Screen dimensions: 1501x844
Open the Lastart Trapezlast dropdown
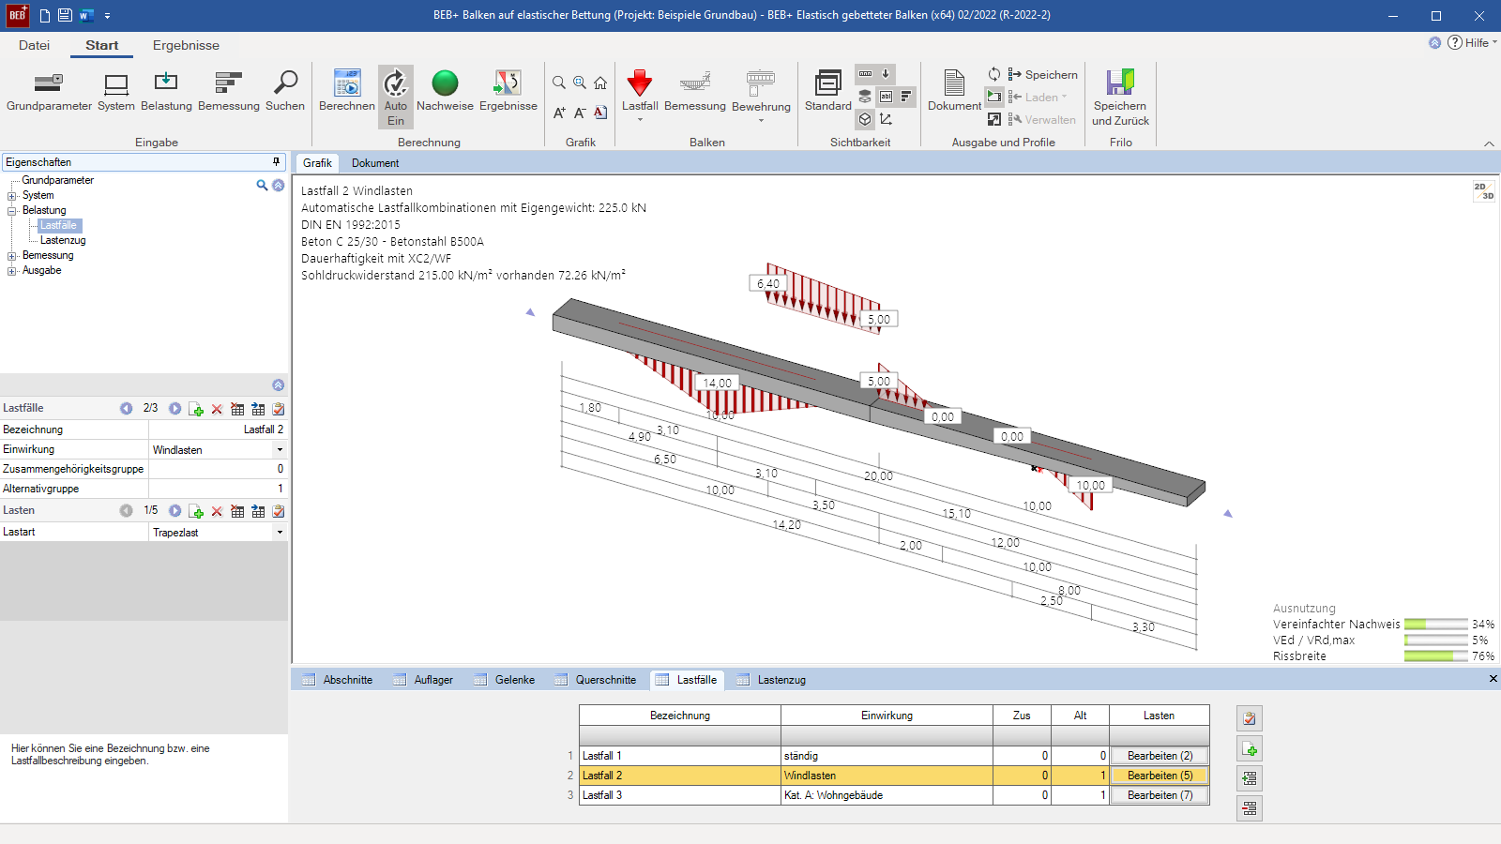click(x=280, y=533)
